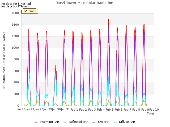This screenshot has width=170, height=127.
Task: Click the Jan 31 x-axis date label
Action: pos(65,110)
